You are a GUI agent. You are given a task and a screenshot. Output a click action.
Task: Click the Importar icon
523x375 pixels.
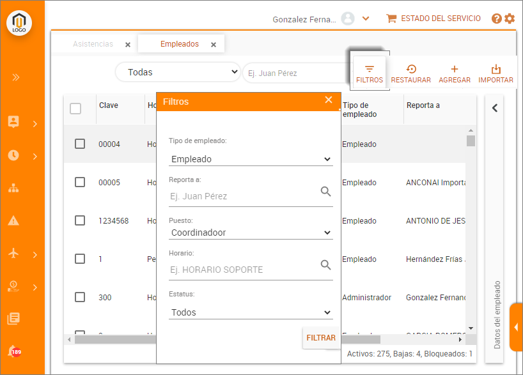pos(496,70)
